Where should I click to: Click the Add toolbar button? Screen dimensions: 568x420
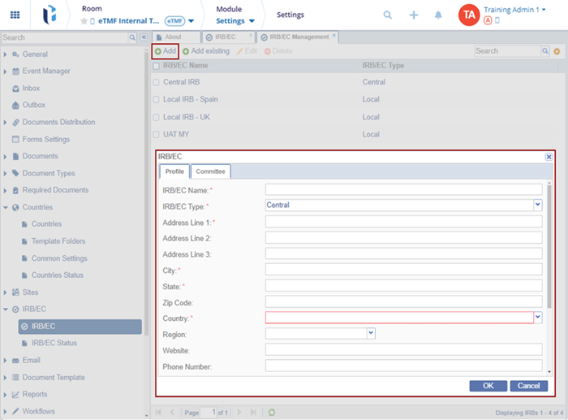click(165, 51)
